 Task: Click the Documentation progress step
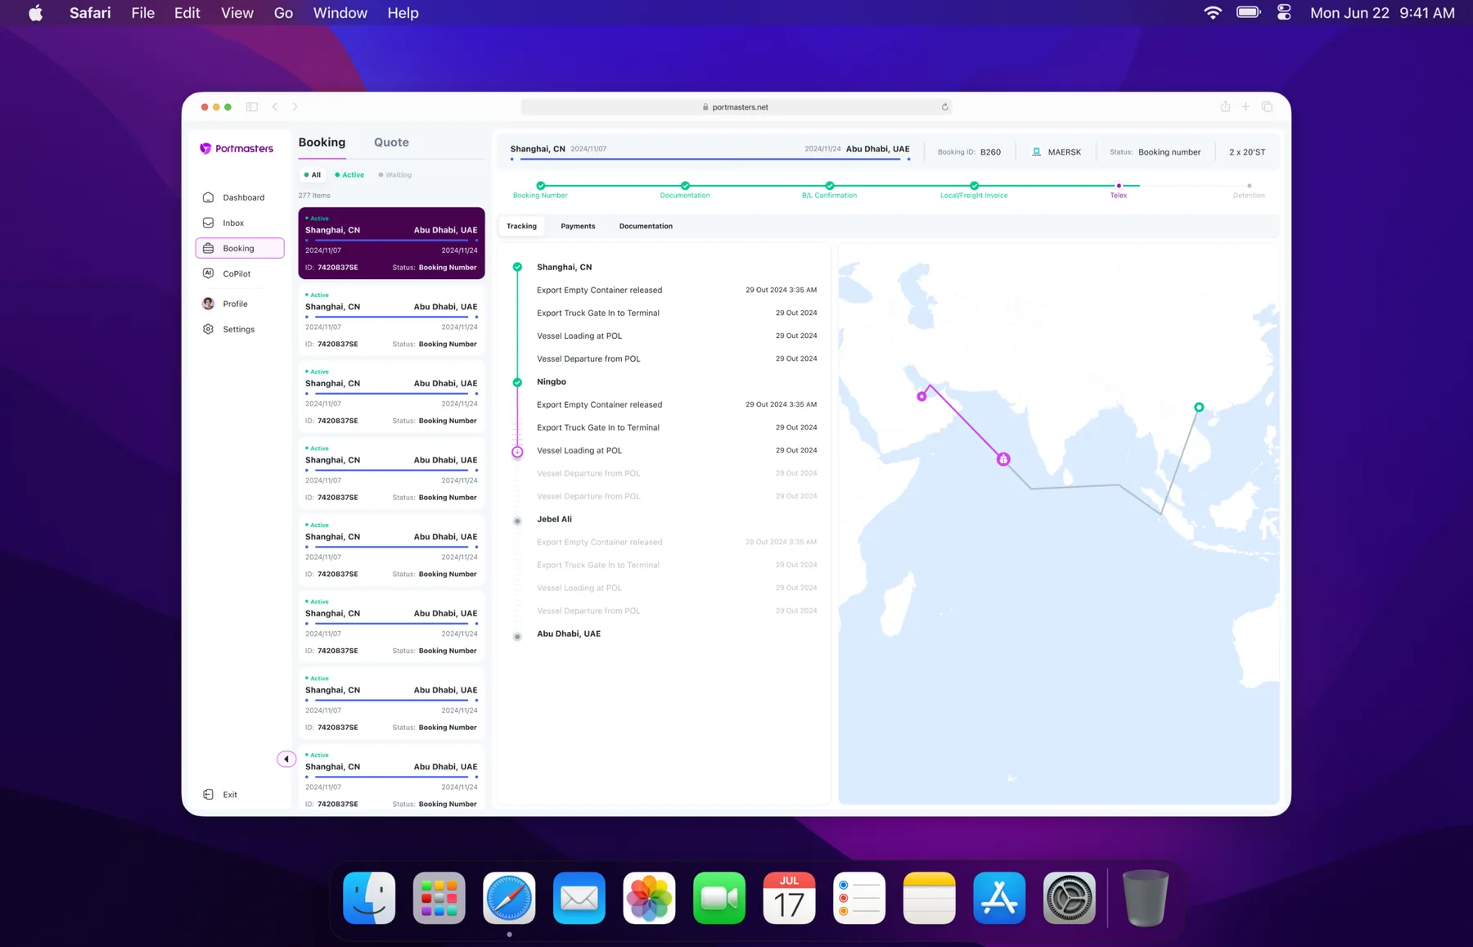pyautogui.click(x=685, y=190)
